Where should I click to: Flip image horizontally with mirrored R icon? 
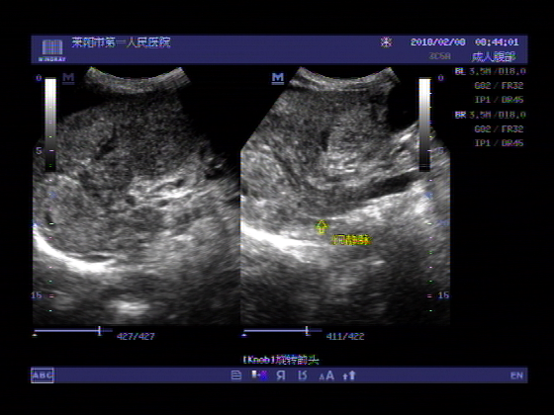point(281,375)
